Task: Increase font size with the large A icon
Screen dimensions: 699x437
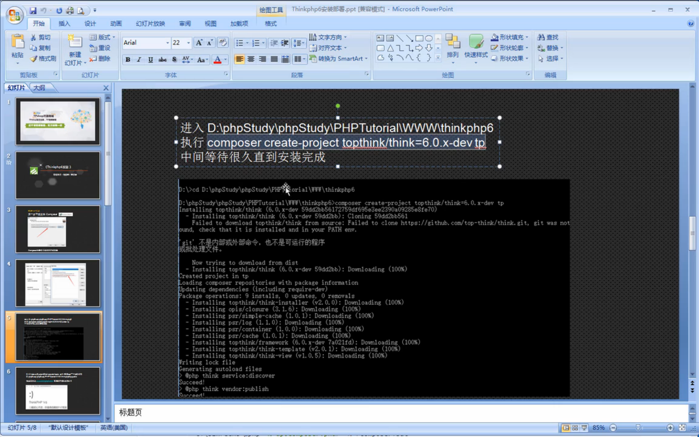Action: (x=199, y=42)
